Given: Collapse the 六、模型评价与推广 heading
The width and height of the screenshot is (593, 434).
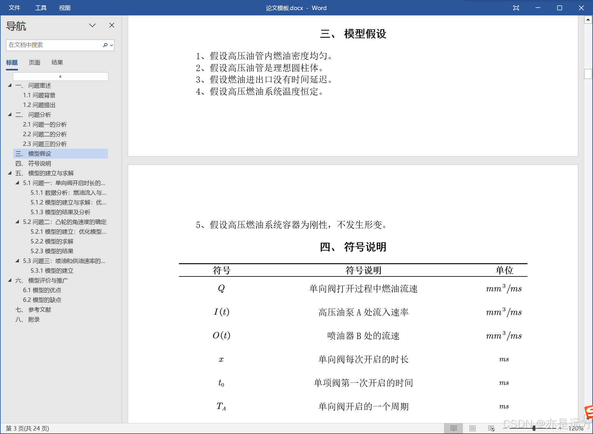Looking at the screenshot, I should (10, 280).
